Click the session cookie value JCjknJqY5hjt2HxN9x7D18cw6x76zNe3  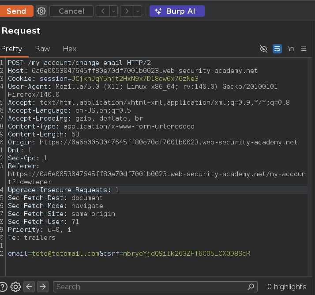(x=135, y=79)
